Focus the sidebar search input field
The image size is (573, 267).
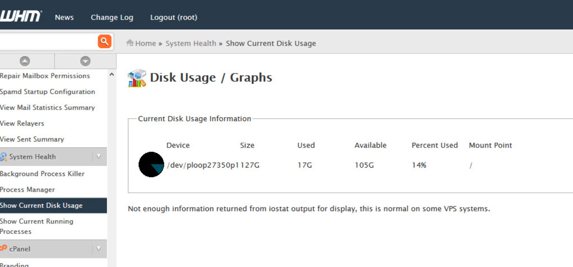pos(47,41)
